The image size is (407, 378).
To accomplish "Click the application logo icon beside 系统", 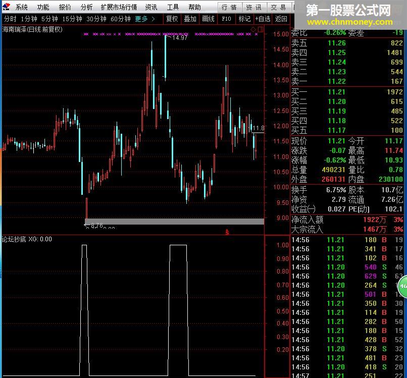I will pyautogui.click(x=6, y=7).
